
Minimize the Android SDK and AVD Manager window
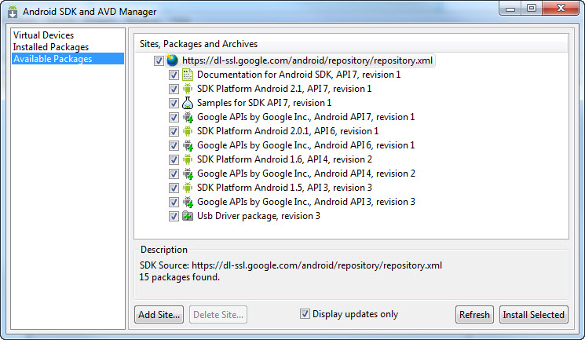(510, 9)
